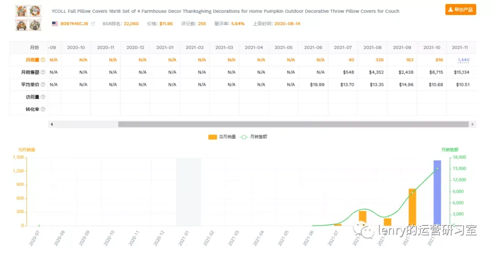Image resolution: width=493 pixels, height=253 pixels.
Task: Click the orange export product button
Action: (461, 10)
